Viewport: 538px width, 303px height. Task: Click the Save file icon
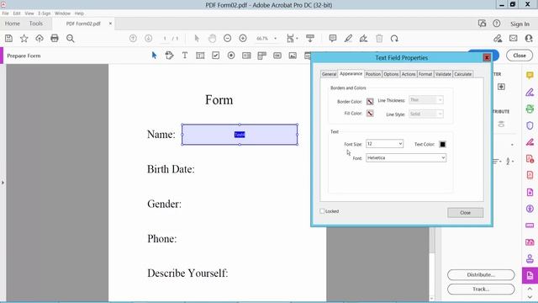tap(8, 39)
